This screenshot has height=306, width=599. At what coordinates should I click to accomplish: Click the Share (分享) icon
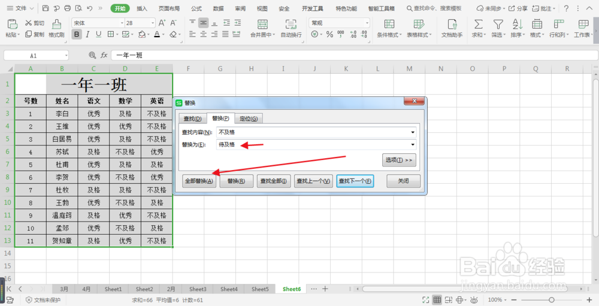point(512,8)
